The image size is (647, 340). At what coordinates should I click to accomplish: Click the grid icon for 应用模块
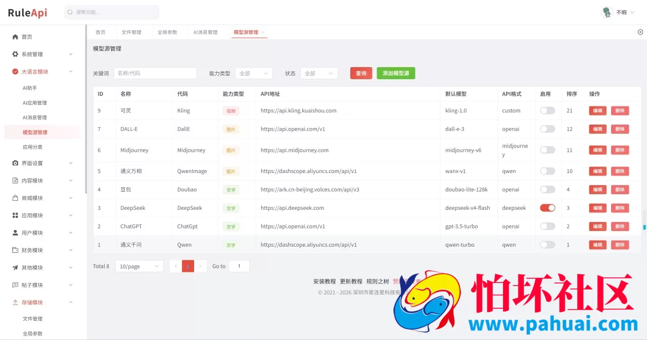[15, 215]
